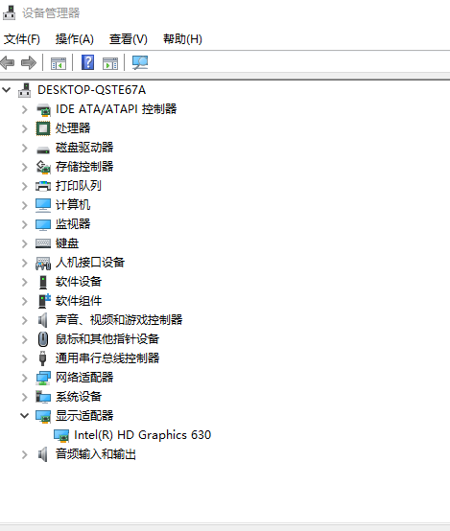The height and width of the screenshot is (531, 450).
Task: Select Intel(R) HD Graphics 630 label
Action: tap(142, 435)
